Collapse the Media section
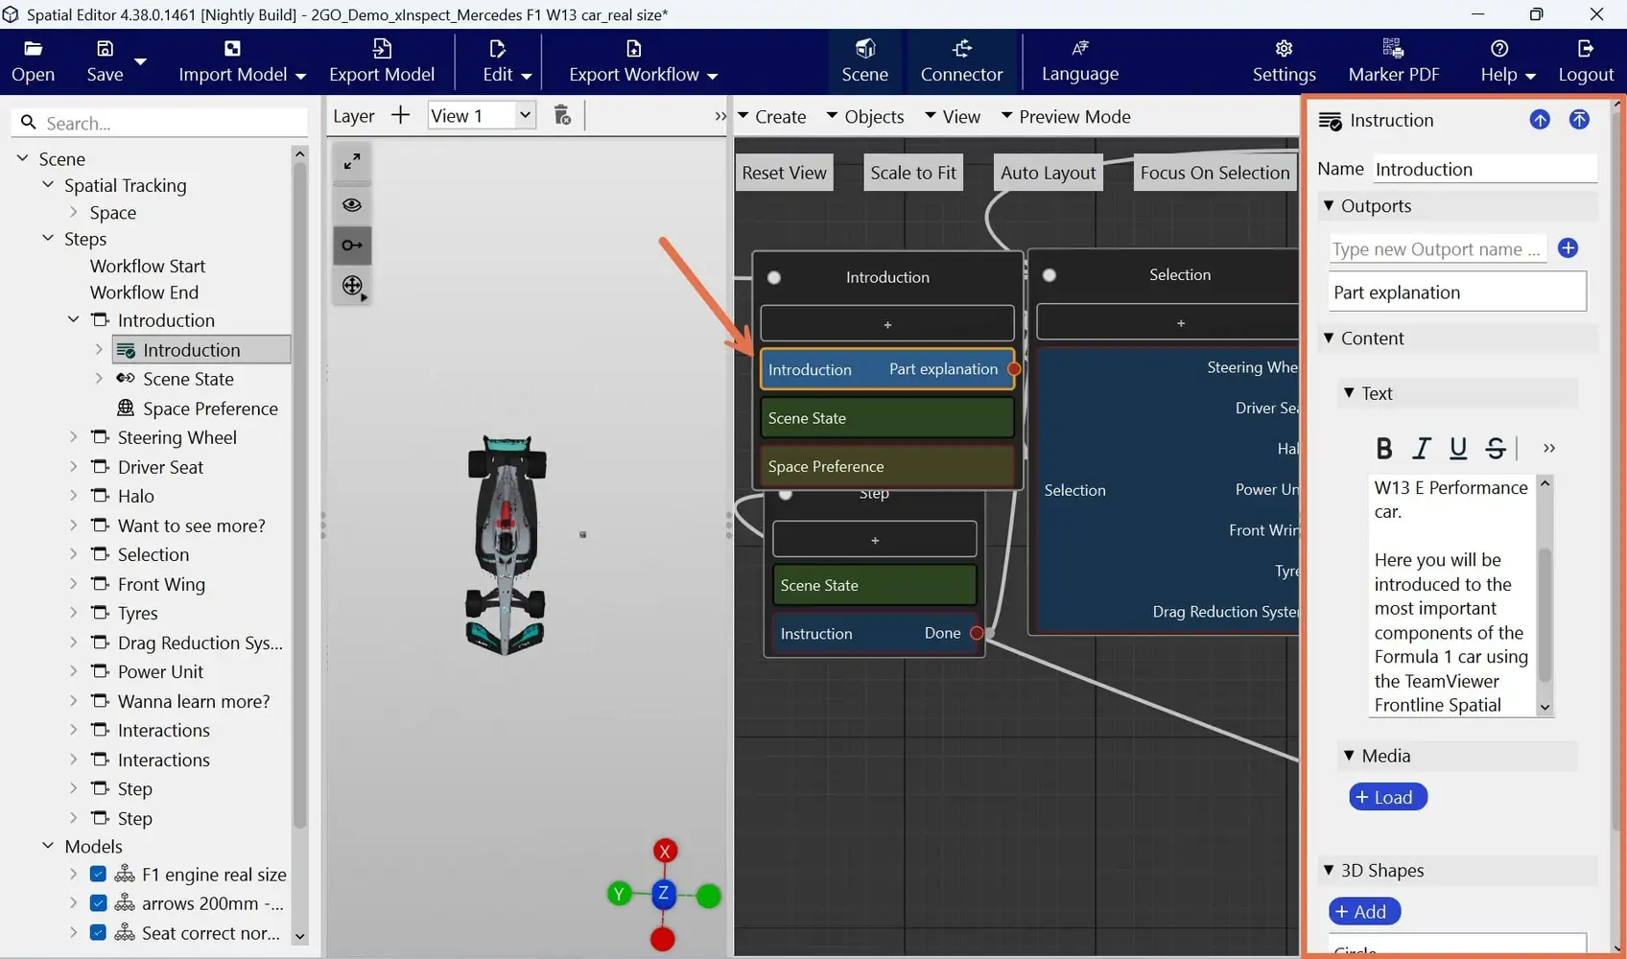Viewport: 1627px width, 959px height. point(1349,756)
